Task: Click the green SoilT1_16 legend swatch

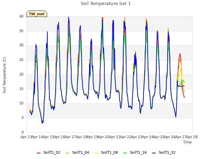Action: [x=125, y=153]
